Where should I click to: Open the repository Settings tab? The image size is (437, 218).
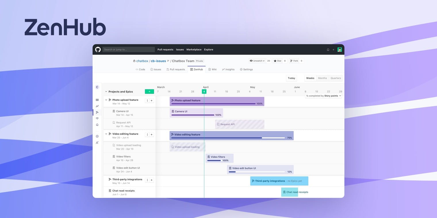coord(246,69)
